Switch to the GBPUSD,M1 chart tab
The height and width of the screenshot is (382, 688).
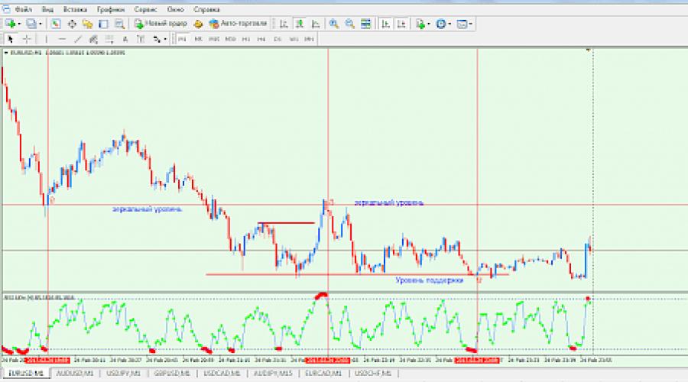point(172,374)
